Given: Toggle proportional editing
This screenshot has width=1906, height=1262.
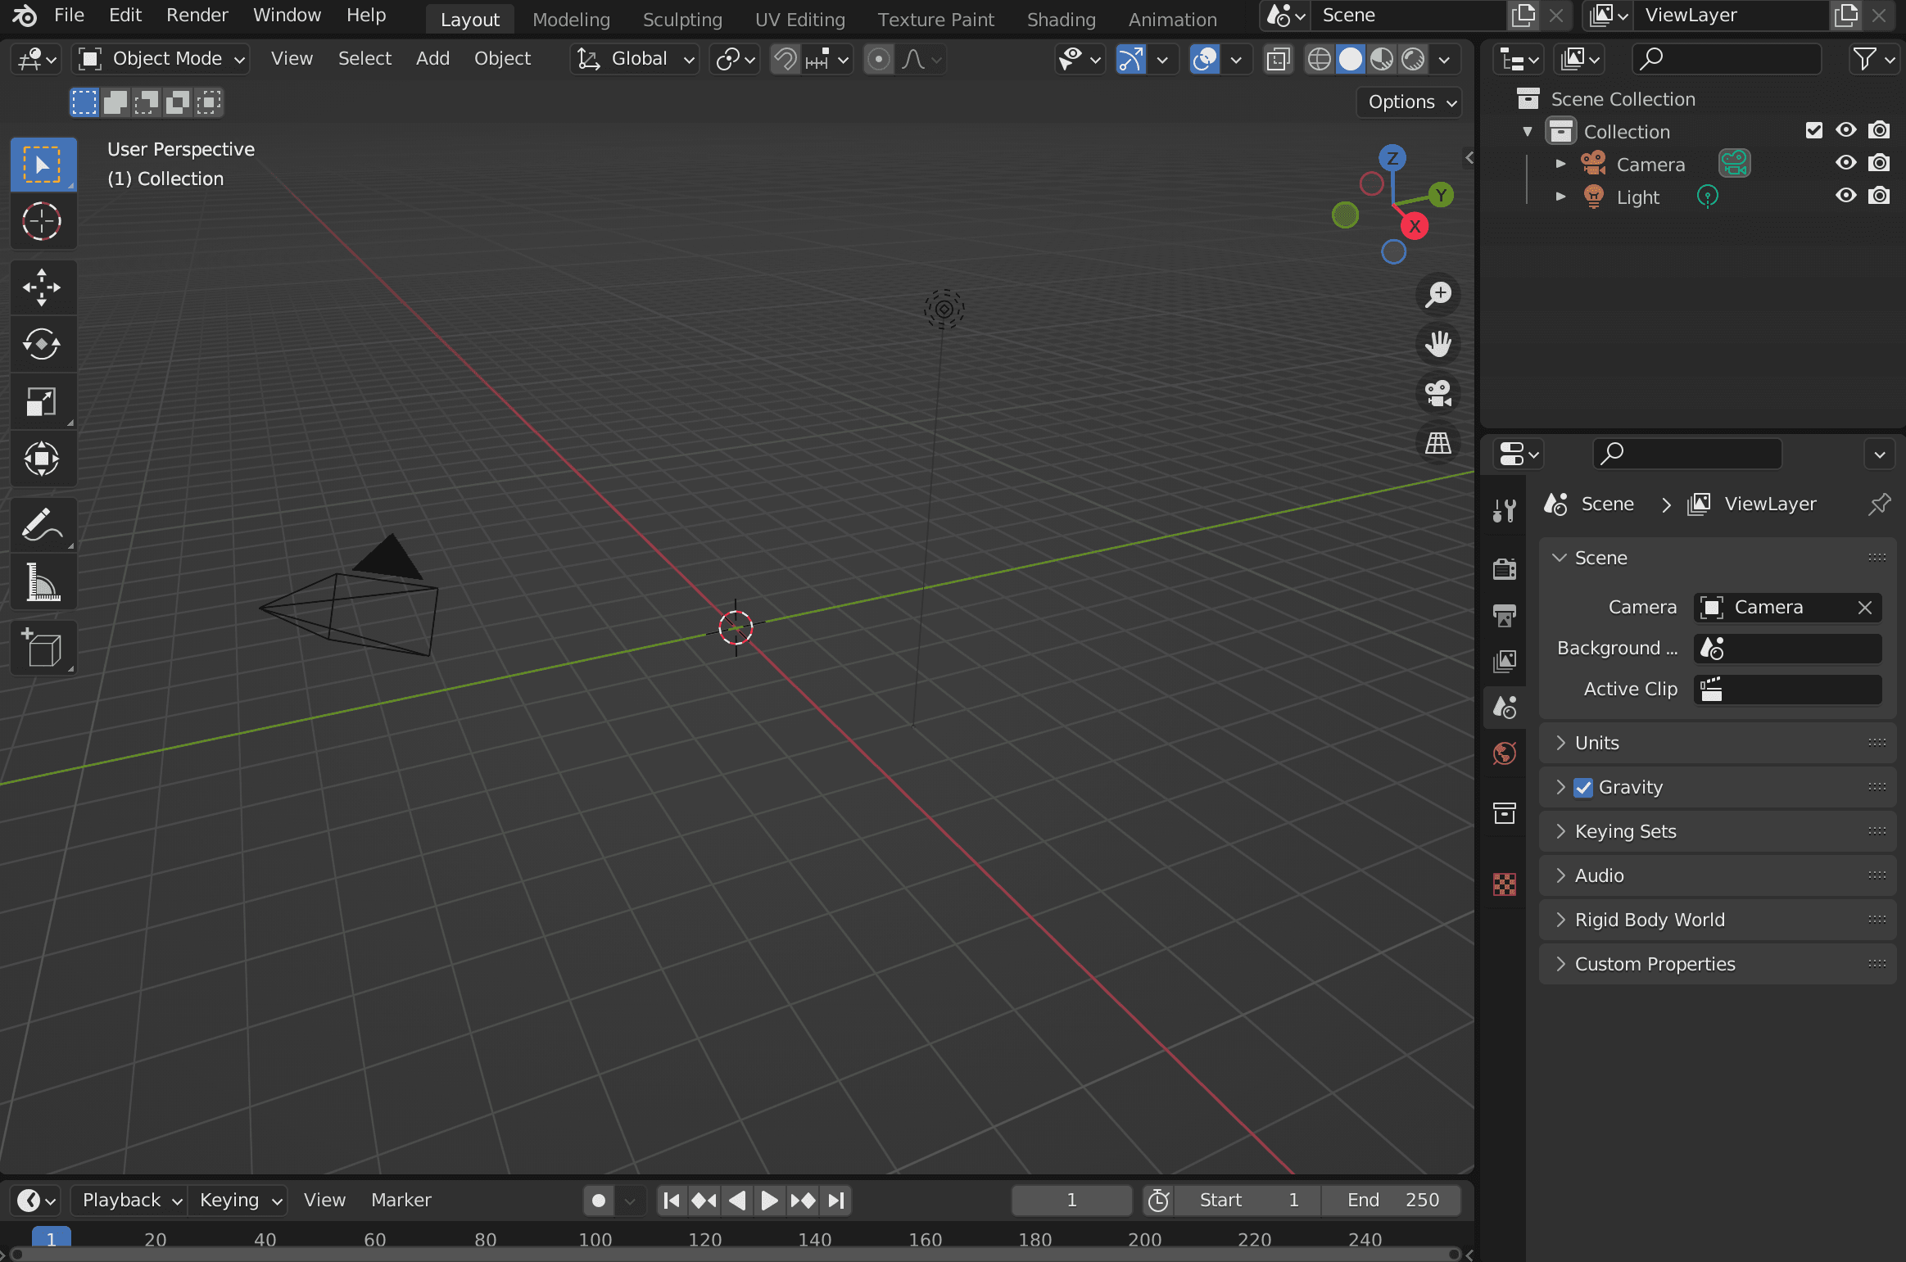Looking at the screenshot, I should [879, 59].
